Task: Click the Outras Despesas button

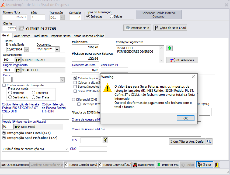Action: (15, 165)
